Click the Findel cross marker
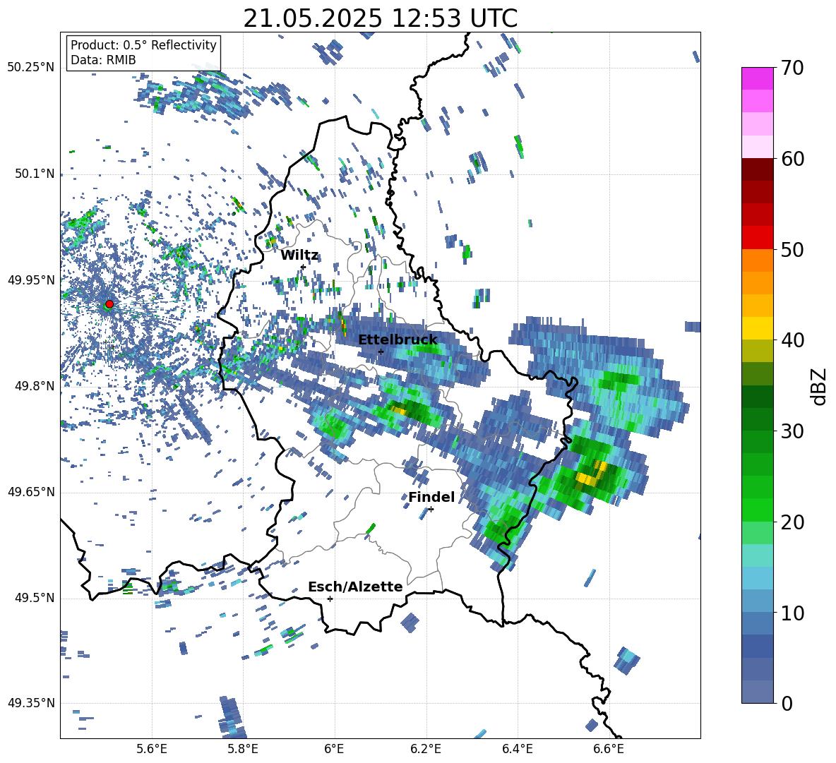 coord(431,510)
